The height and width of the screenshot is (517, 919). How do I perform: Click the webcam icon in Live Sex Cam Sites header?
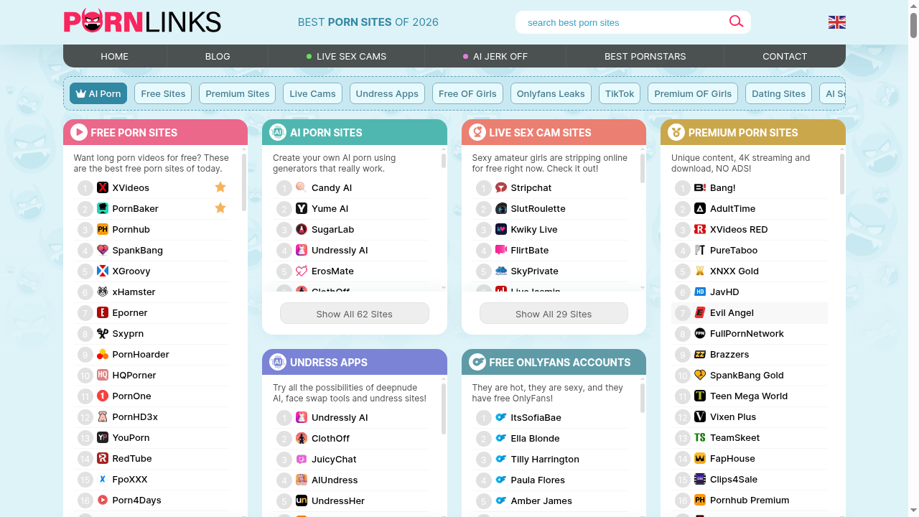pyautogui.click(x=477, y=132)
